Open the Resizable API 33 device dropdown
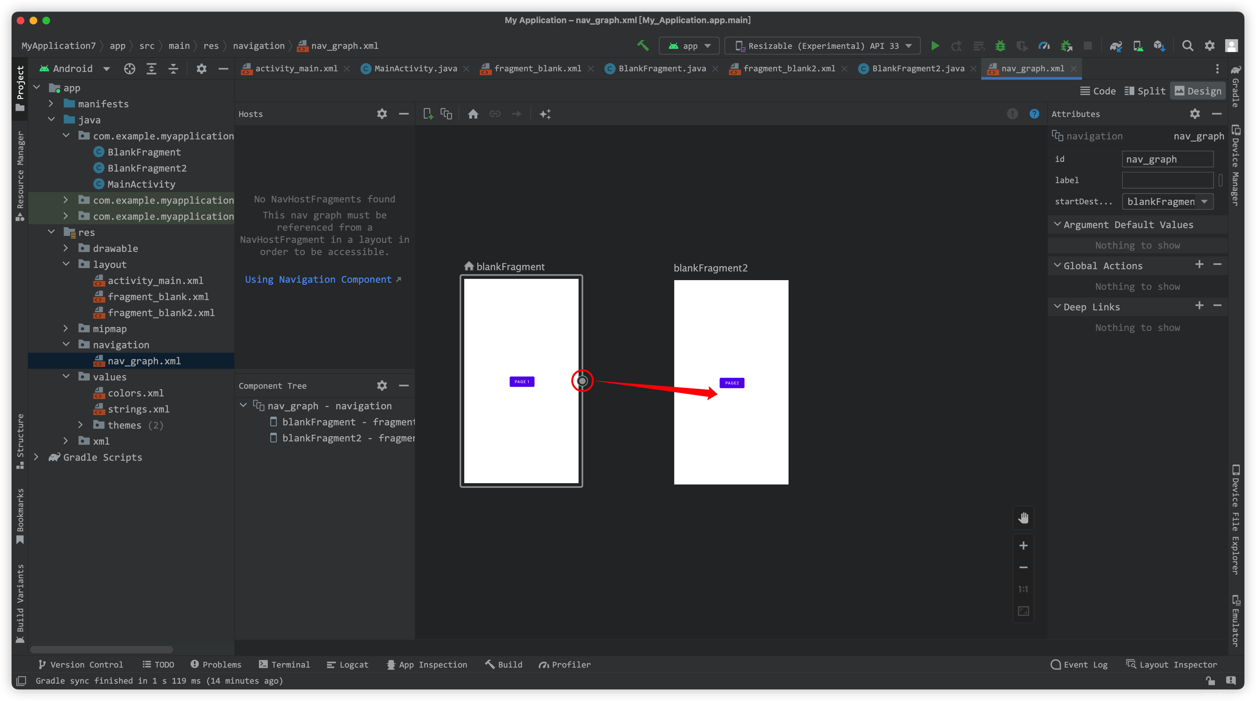This screenshot has width=1256, height=701. tap(823, 46)
